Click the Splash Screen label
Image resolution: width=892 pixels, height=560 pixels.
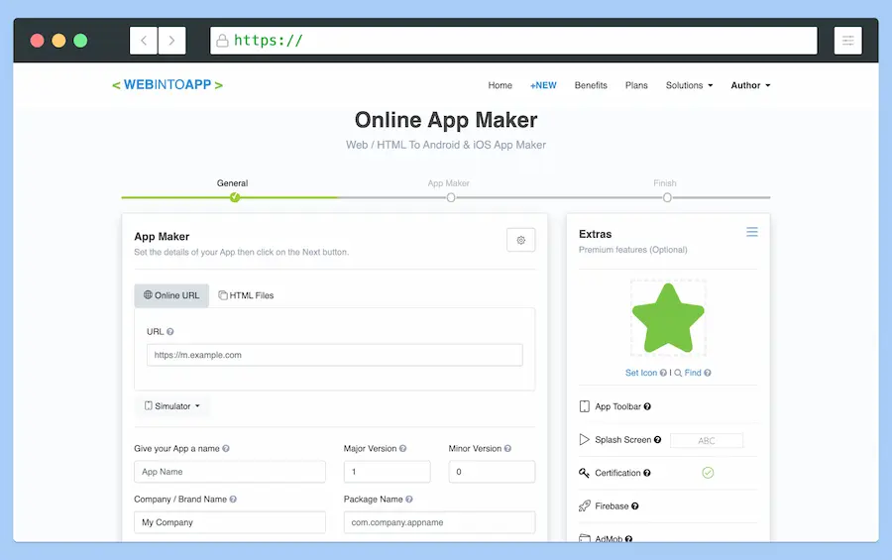[623, 439]
